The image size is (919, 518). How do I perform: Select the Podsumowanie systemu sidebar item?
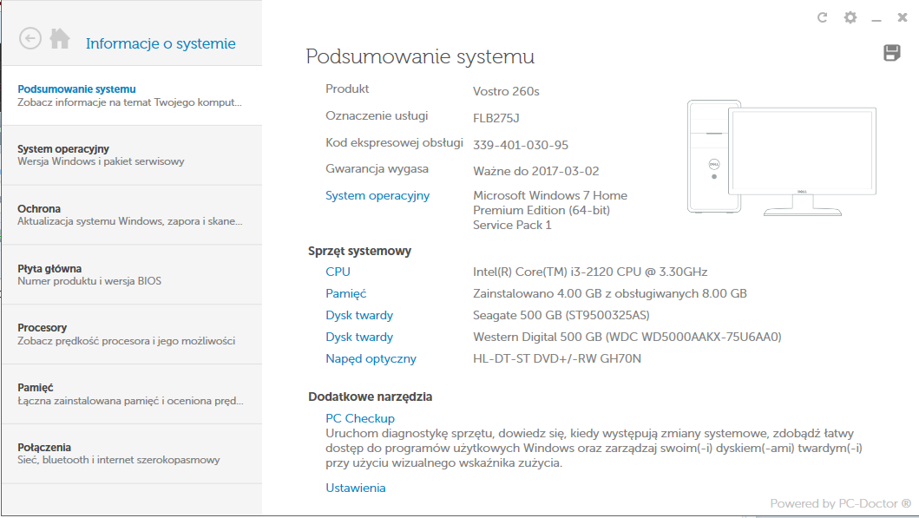pyautogui.click(x=132, y=95)
